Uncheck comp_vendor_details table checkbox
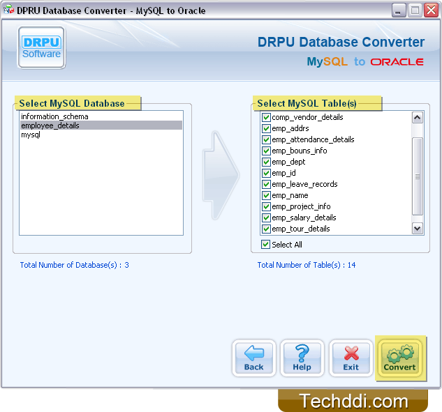The width and height of the screenshot is (442, 412). coord(266,117)
